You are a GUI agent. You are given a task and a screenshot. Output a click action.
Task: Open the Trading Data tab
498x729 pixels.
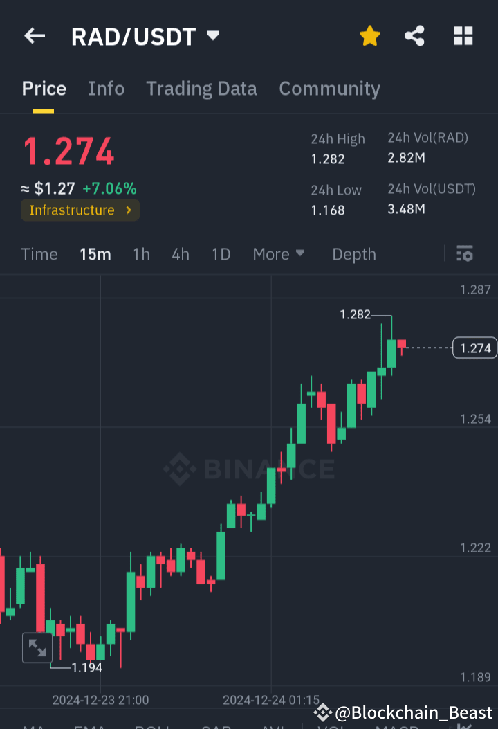click(201, 89)
